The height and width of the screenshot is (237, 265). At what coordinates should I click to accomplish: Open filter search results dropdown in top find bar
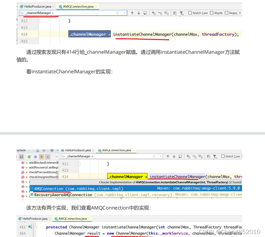[x=182, y=13]
